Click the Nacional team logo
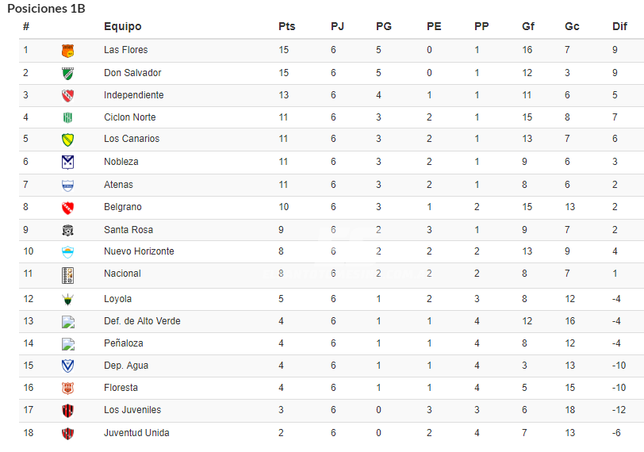The width and height of the screenshot is (644, 452). click(x=67, y=275)
